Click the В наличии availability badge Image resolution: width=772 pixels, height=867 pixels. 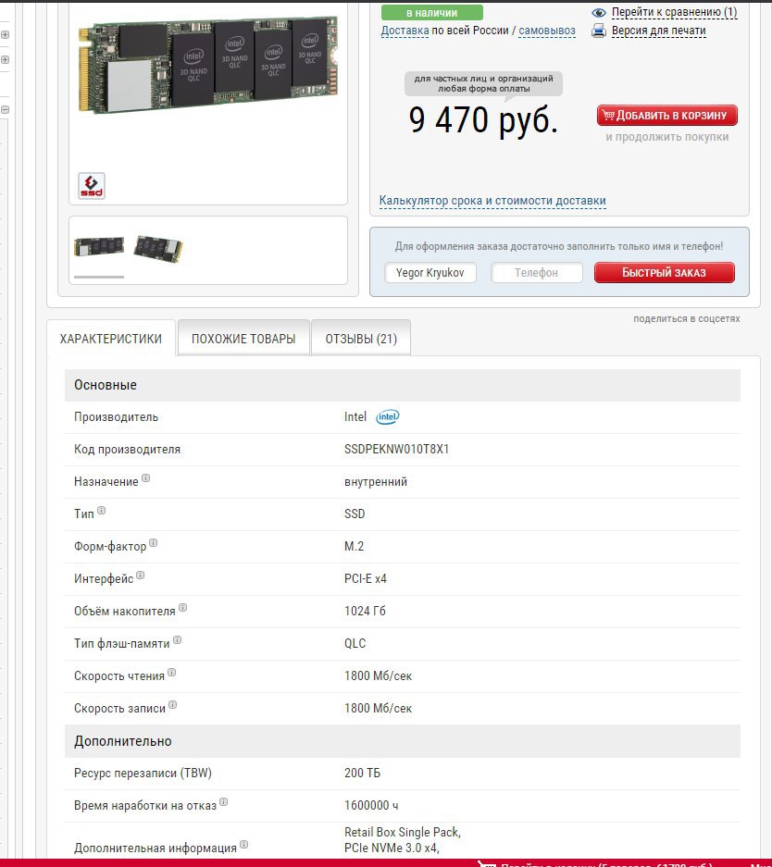(432, 12)
